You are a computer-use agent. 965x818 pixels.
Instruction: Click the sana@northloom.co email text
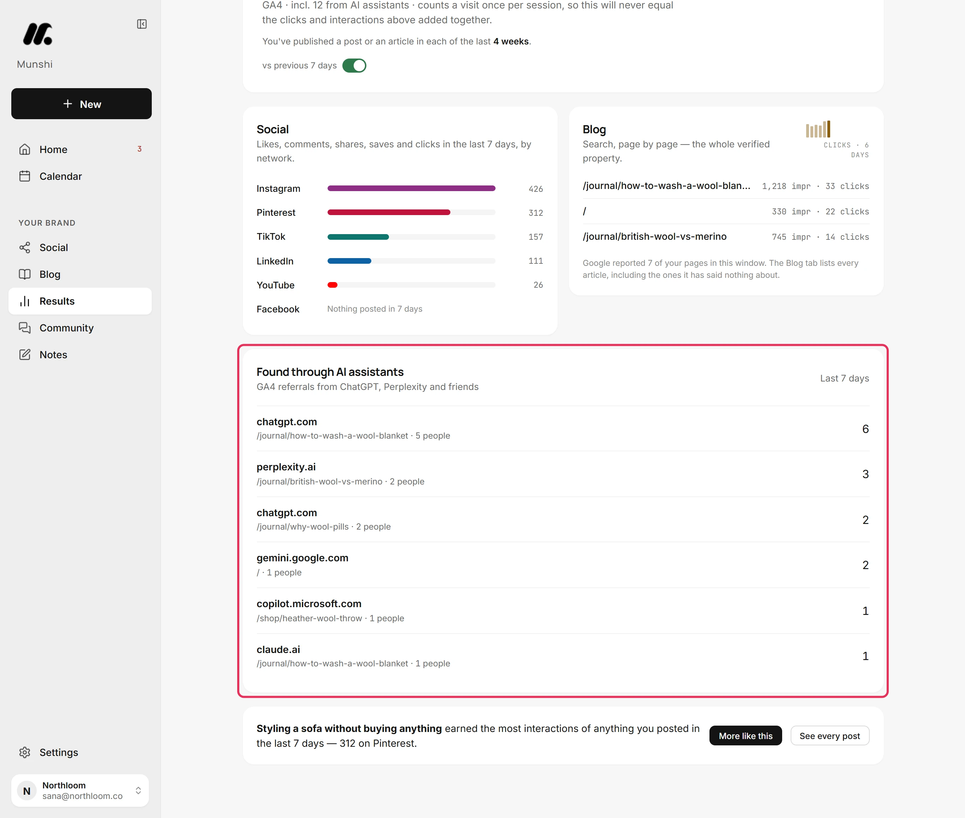click(x=83, y=796)
